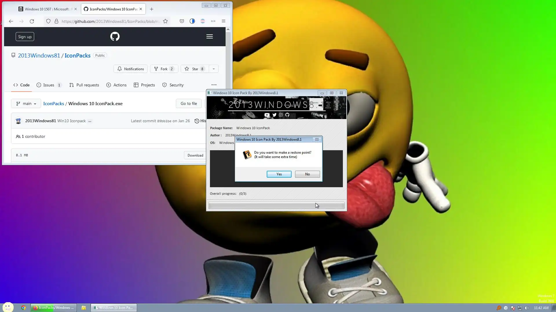The width and height of the screenshot is (556, 312).
Task: Click the GitHub Octocat logo
Action: [115, 36]
